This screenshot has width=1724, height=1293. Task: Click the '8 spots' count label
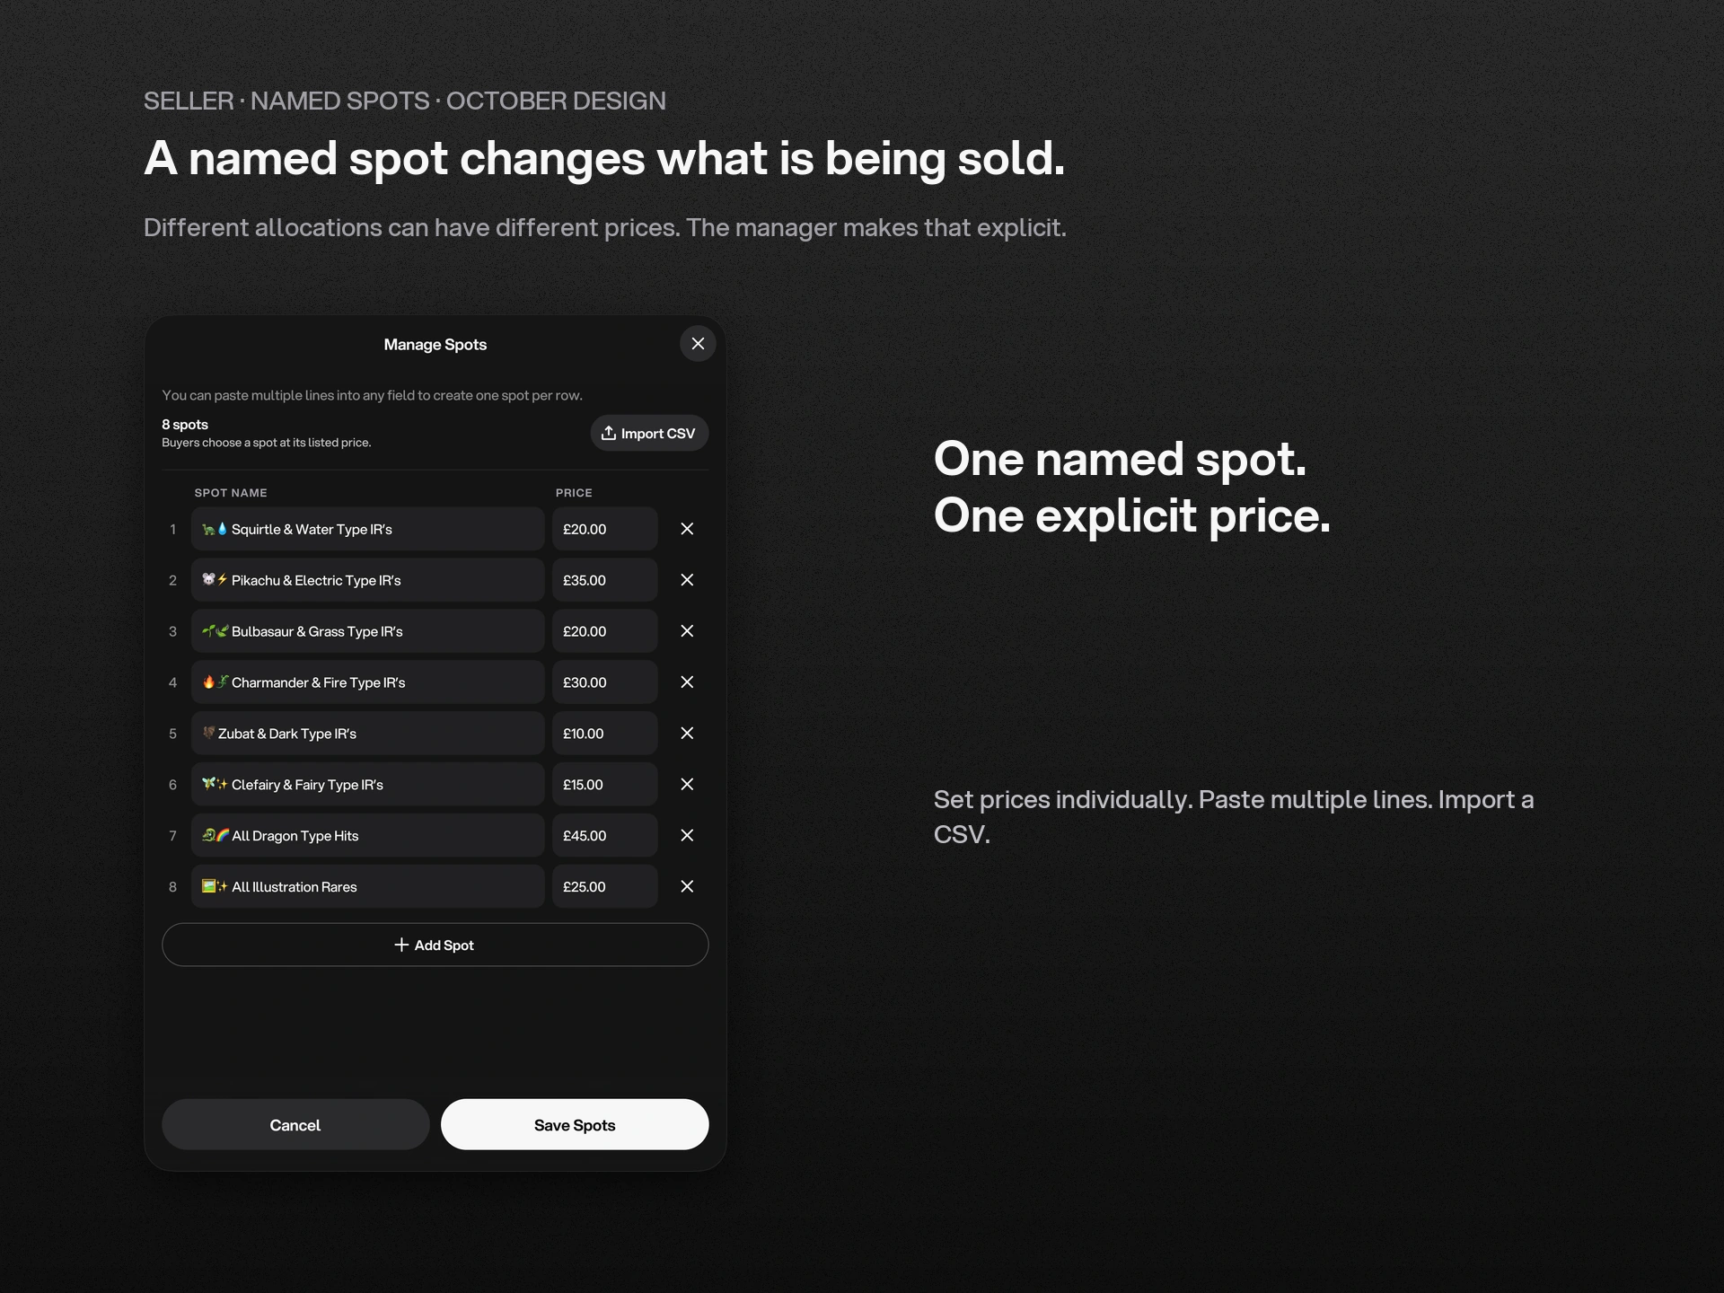click(185, 425)
